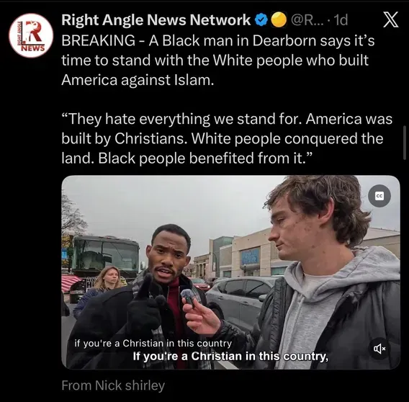Click the gold circle affiliate badge
Image resolution: width=409 pixels, height=402 pixels.
[279, 20]
